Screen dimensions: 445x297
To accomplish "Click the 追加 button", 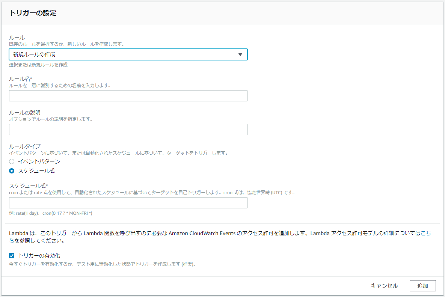I will point(422,285).
